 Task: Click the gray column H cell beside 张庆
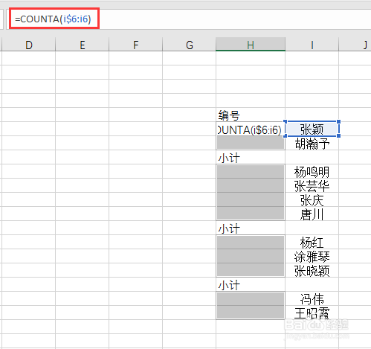pyautogui.click(x=251, y=199)
